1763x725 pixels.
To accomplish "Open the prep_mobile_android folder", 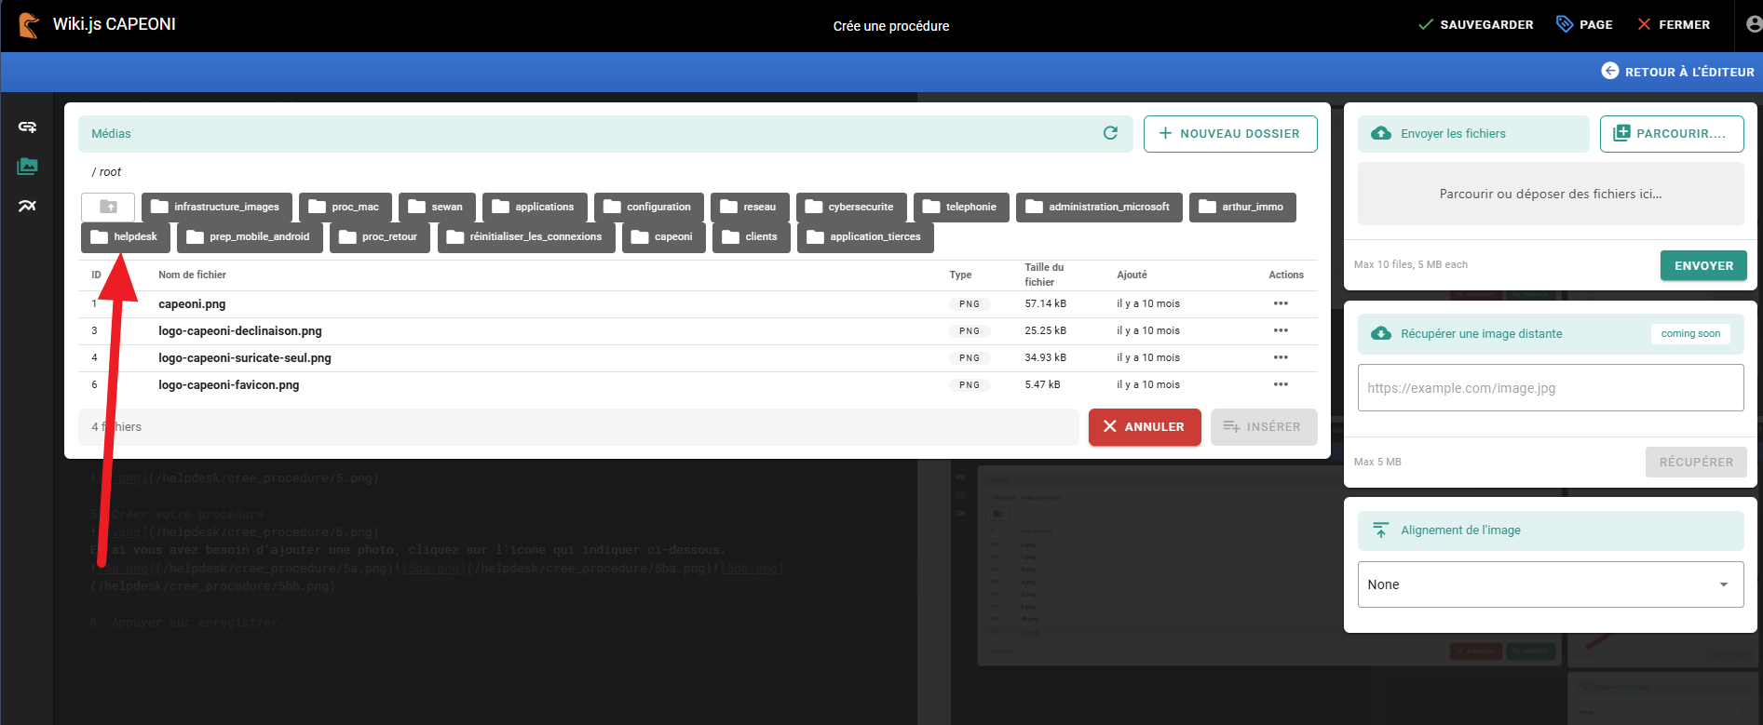I will 250,236.
